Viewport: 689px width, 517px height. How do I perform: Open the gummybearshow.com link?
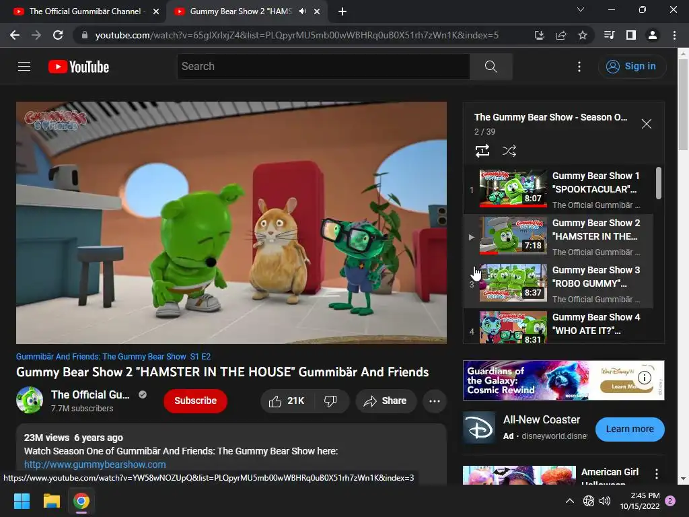[95, 464]
